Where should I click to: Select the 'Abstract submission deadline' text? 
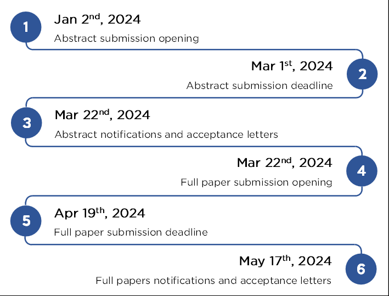260,86
